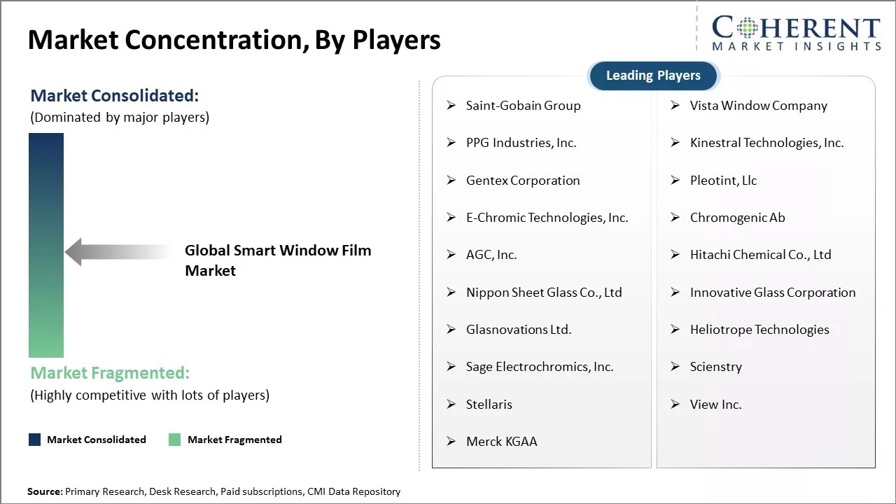Viewport: 896px width, 504px height.
Task: Select the Kinestral Technologies, Inc. entry
Action: pyautogui.click(x=766, y=143)
